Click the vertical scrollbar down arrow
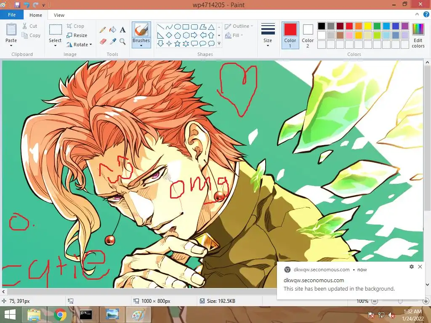The height and width of the screenshot is (323, 431). coord(427,285)
